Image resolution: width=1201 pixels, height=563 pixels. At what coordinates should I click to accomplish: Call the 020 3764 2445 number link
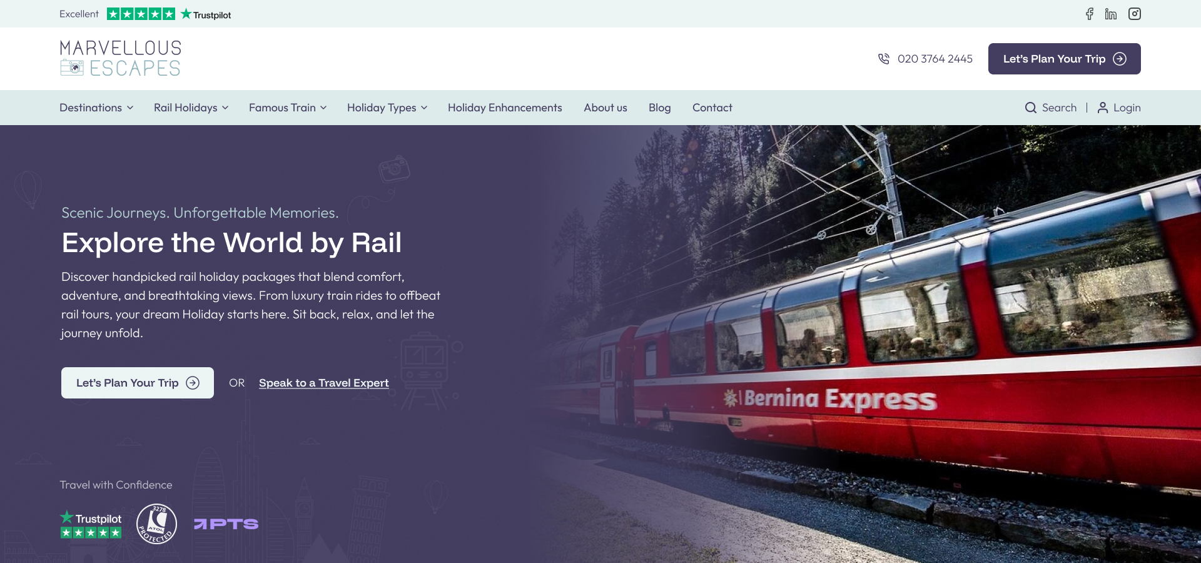[x=935, y=59]
